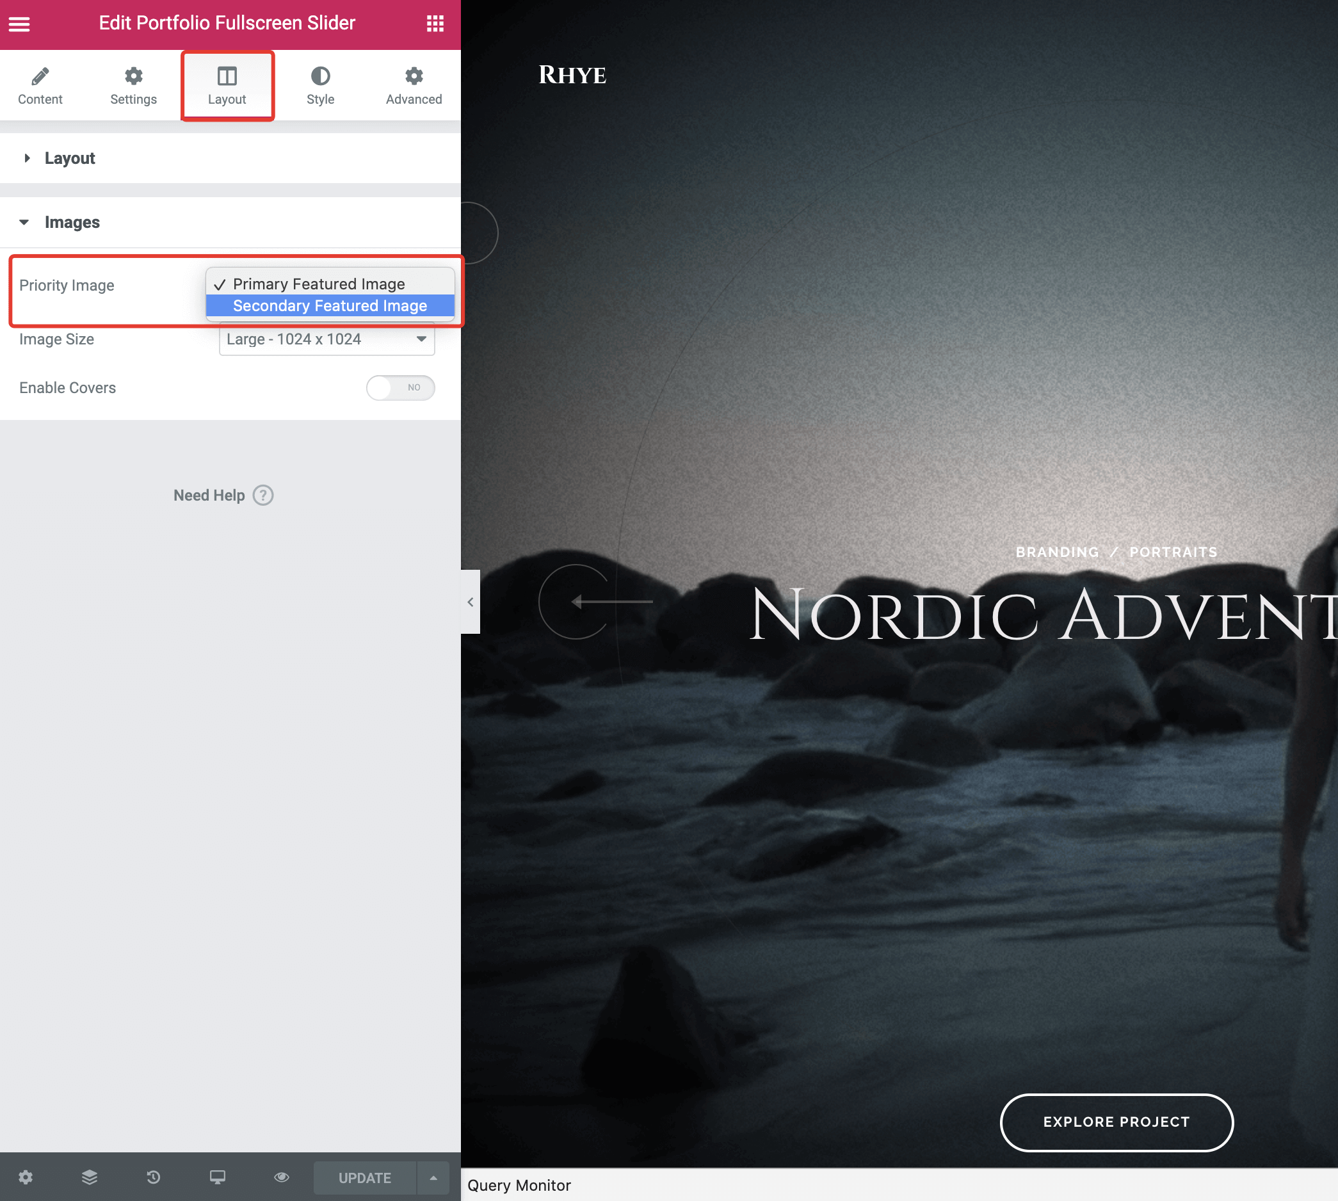Open save options arrow beside Update

(433, 1178)
